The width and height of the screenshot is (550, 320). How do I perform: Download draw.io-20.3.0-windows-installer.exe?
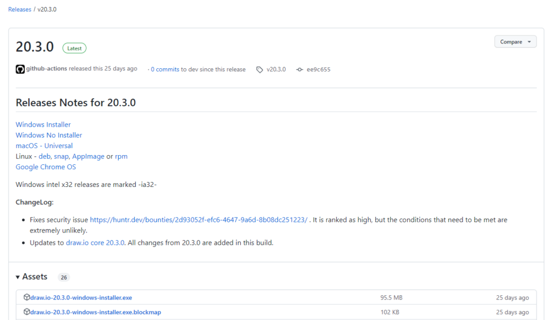(x=81, y=297)
